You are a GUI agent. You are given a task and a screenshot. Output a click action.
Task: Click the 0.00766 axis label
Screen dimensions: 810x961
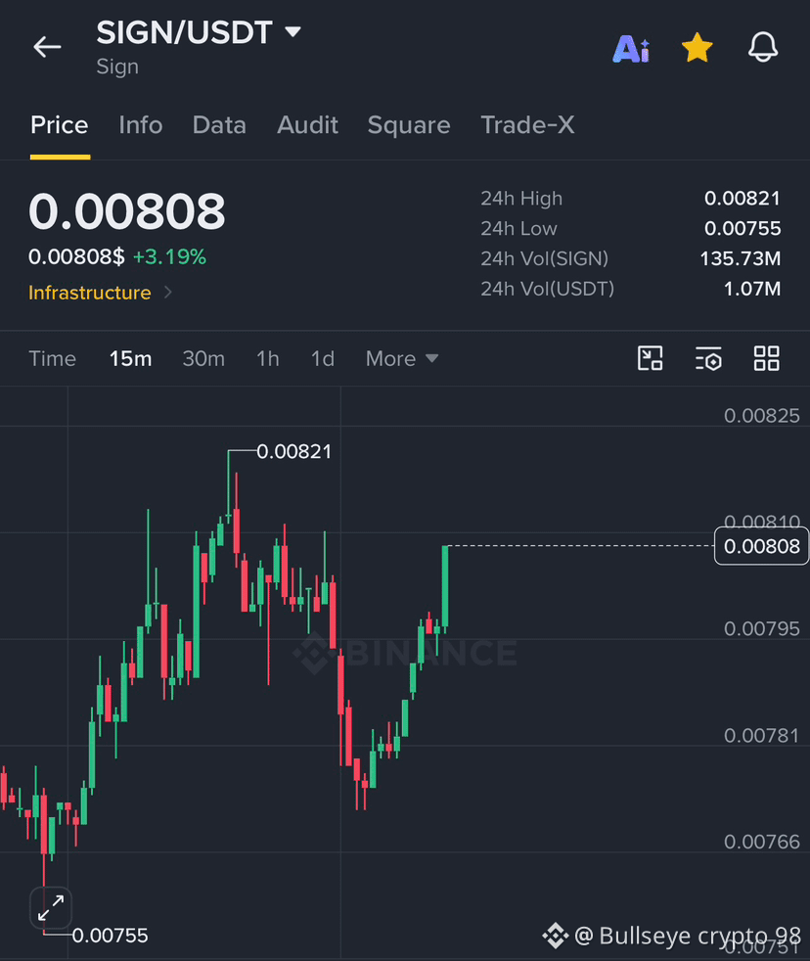[762, 843]
